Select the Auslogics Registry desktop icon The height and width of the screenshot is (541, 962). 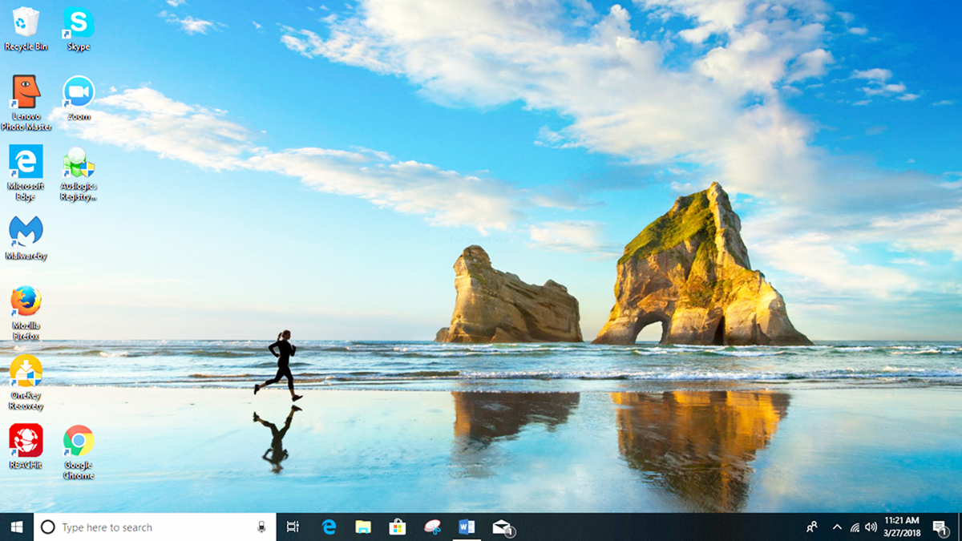pos(79,173)
